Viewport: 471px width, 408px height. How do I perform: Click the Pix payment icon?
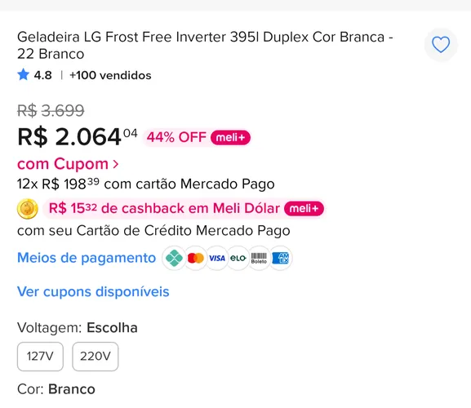coord(174,258)
